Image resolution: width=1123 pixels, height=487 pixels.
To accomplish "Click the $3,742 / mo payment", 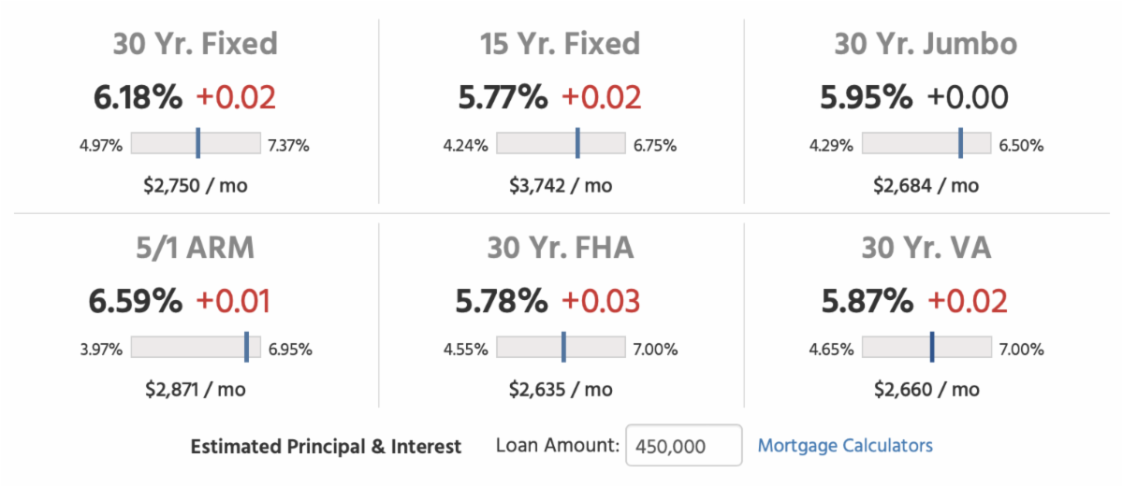I will click(561, 185).
